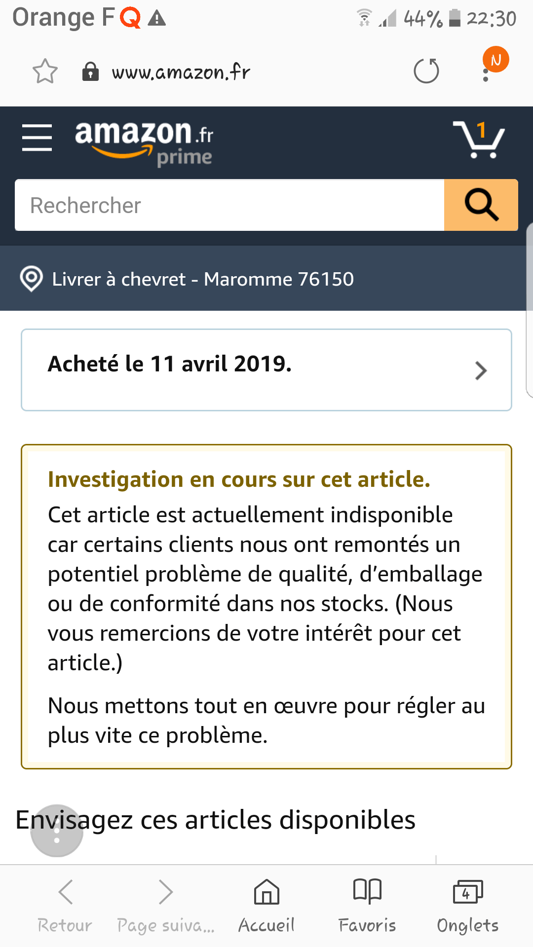533x947 pixels.
Task: Open the shopping cart
Action: pos(478,140)
